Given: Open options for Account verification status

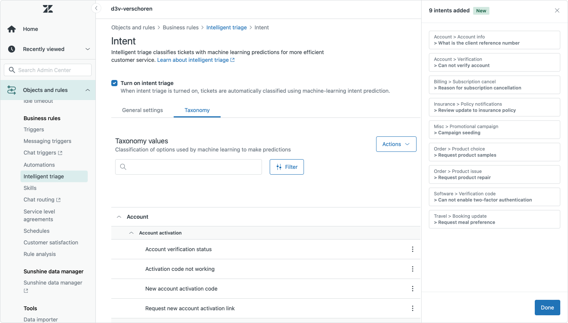Looking at the screenshot, I should 413,249.
